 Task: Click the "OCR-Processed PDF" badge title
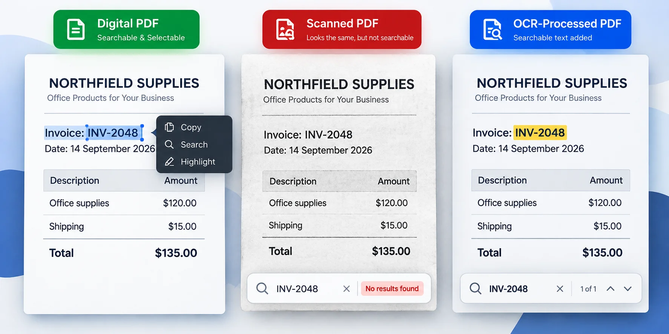(567, 24)
